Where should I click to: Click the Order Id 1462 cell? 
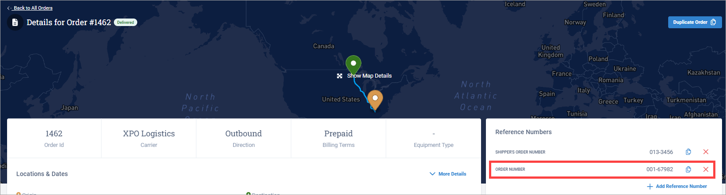54,138
